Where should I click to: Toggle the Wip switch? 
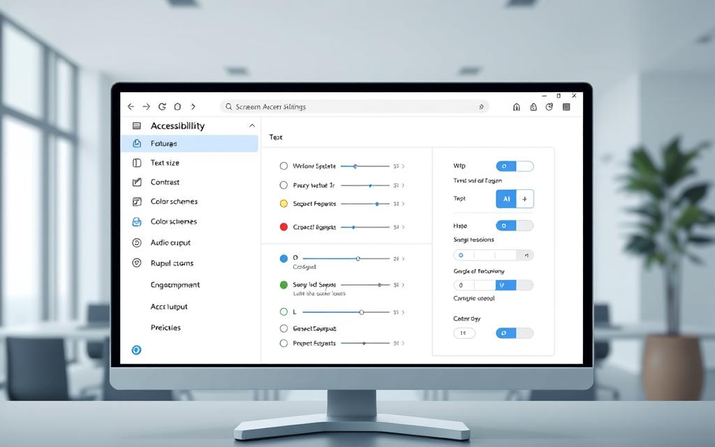[x=515, y=166]
